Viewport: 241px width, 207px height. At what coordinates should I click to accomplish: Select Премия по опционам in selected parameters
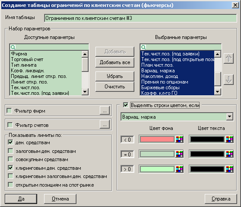tap(165, 82)
